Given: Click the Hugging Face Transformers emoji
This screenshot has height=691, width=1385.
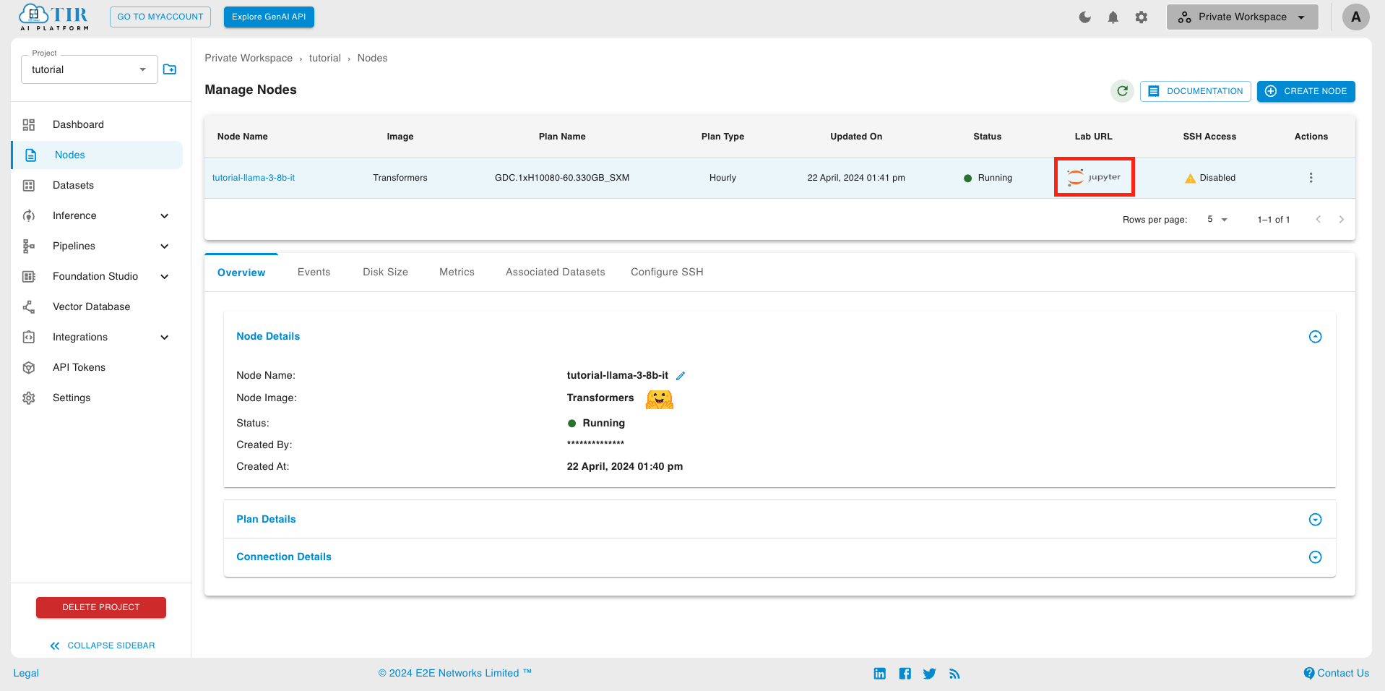Looking at the screenshot, I should [660, 398].
